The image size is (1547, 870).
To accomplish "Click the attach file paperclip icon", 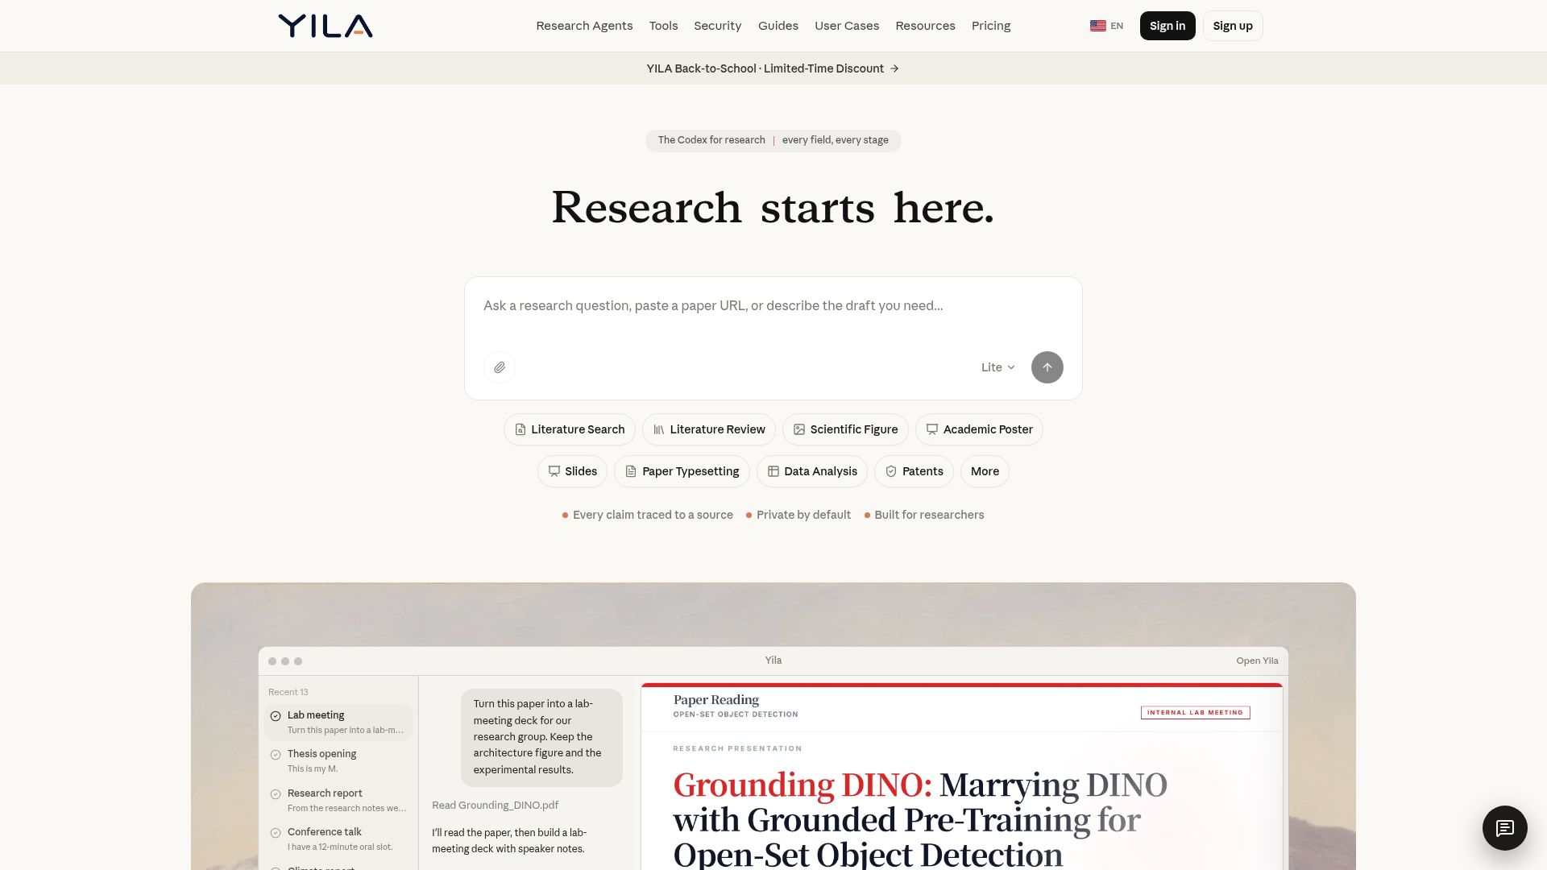I will [500, 367].
